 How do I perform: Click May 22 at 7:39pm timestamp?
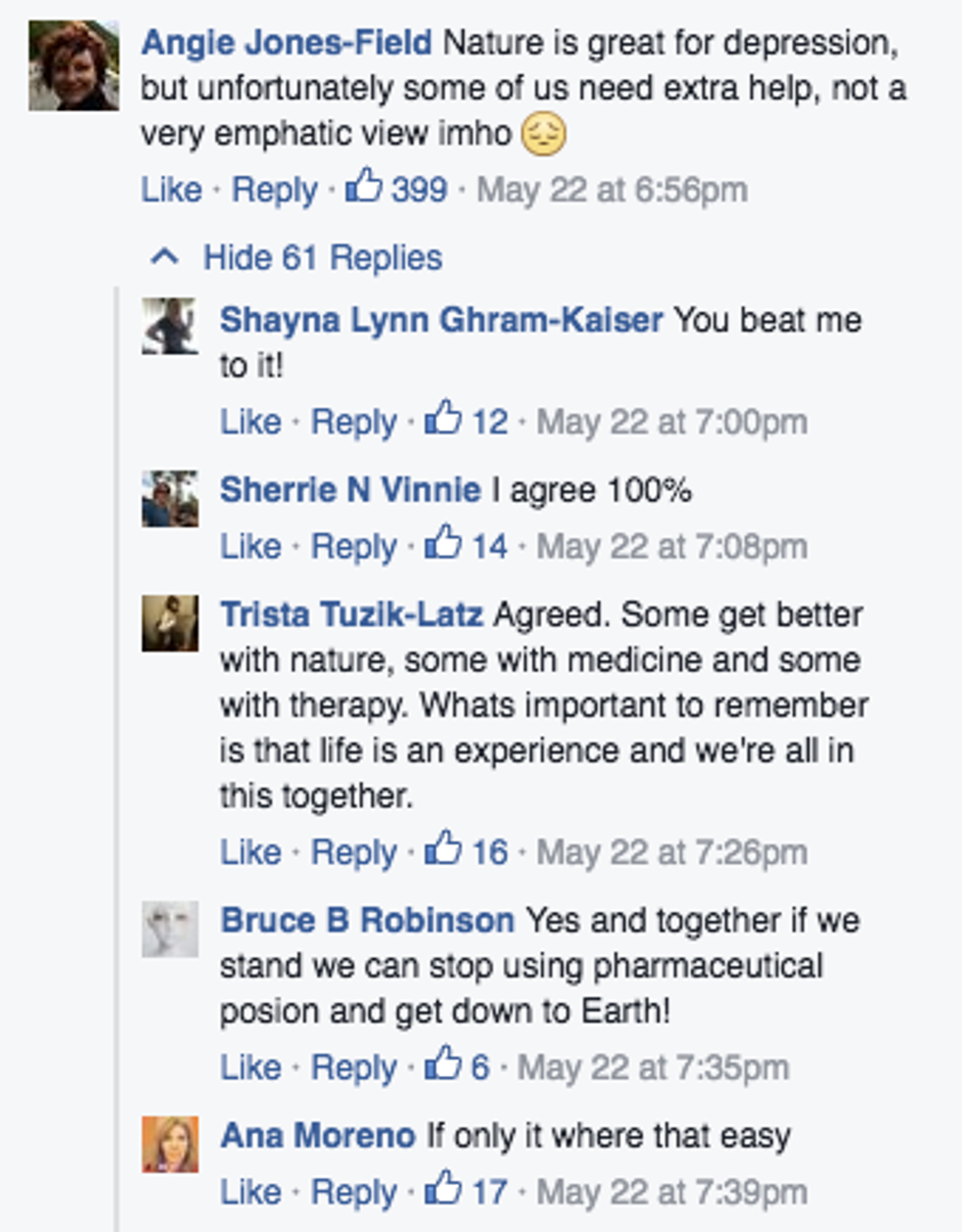[x=671, y=1192]
